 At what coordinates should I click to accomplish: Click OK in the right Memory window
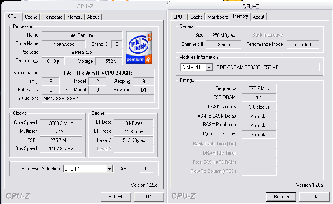coord(314,197)
